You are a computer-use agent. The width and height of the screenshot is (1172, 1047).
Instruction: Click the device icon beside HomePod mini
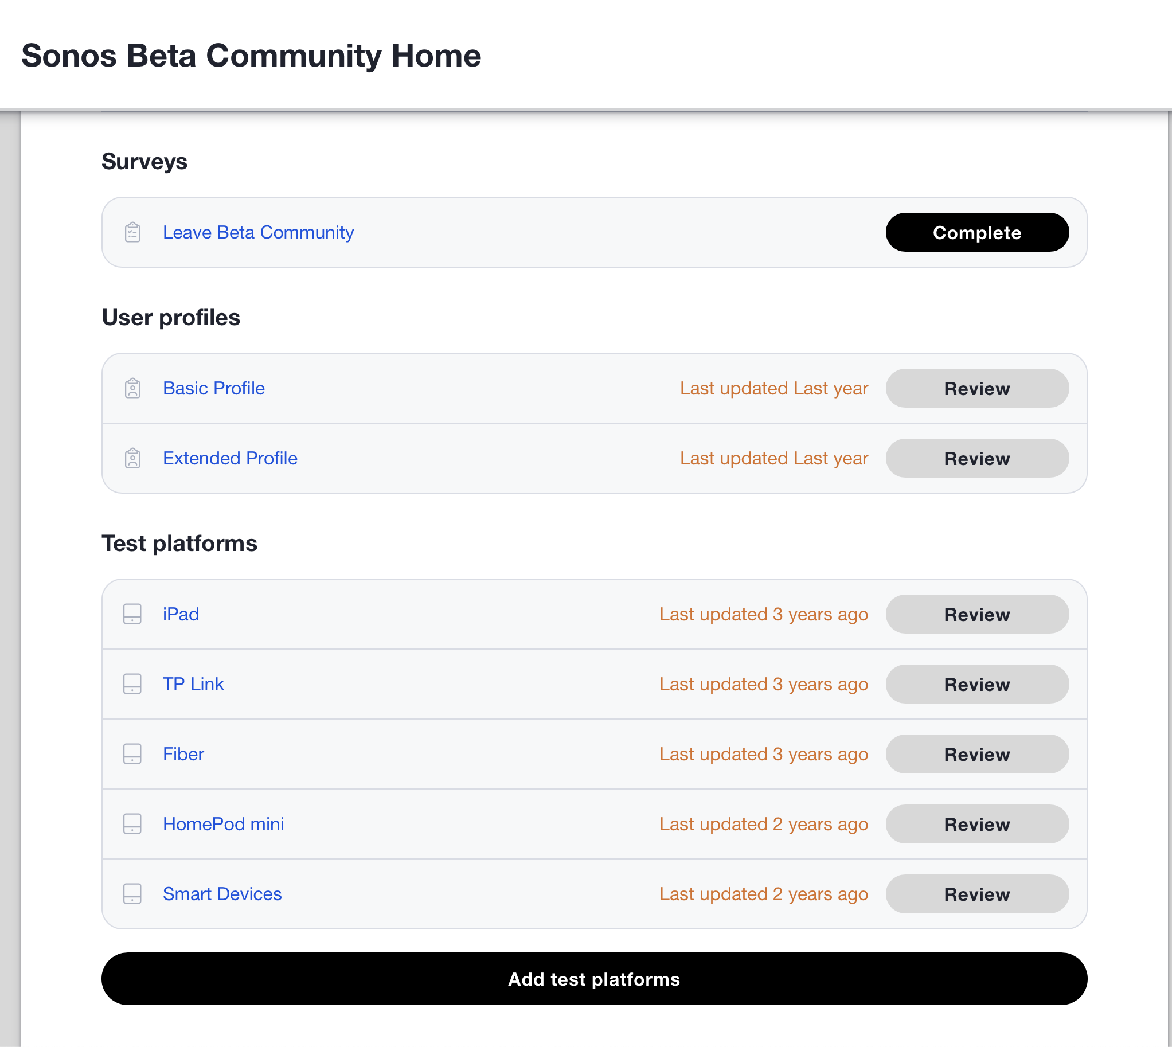[132, 824]
